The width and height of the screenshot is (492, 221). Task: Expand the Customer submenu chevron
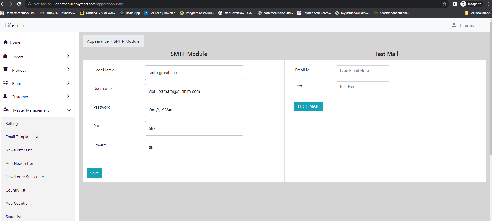pyautogui.click(x=68, y=96)
